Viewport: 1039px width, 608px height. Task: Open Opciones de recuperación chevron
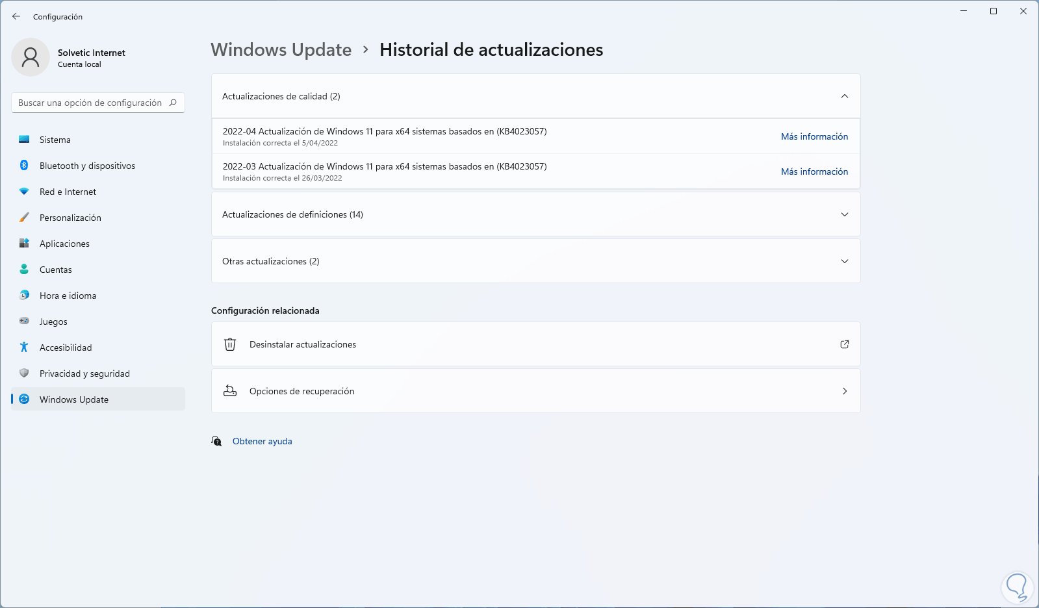[845, 391]
